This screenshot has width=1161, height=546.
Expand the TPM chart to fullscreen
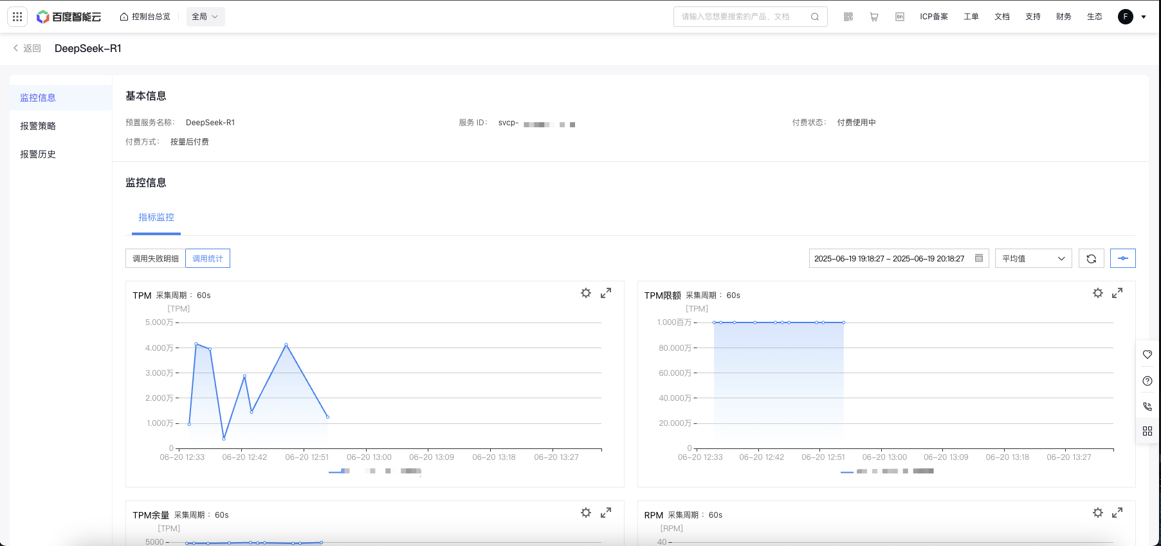coord(606,293)
